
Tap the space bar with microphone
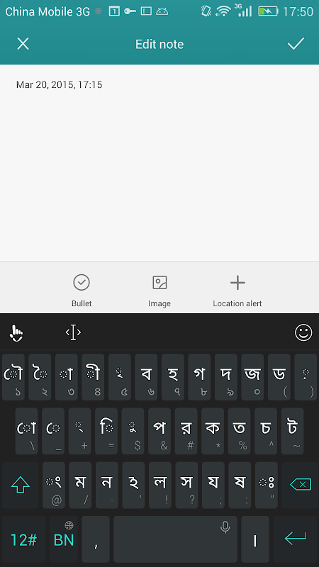click(x=175, y=539)
